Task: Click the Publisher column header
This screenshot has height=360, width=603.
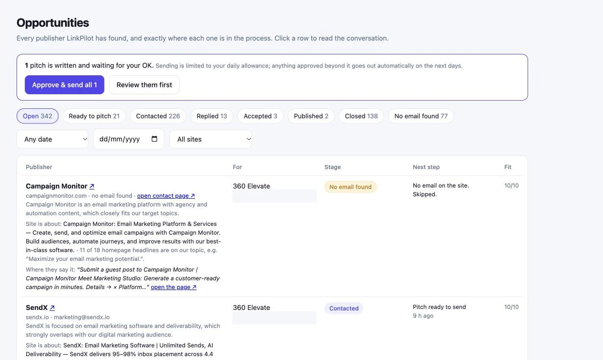Action: (39, 167)
